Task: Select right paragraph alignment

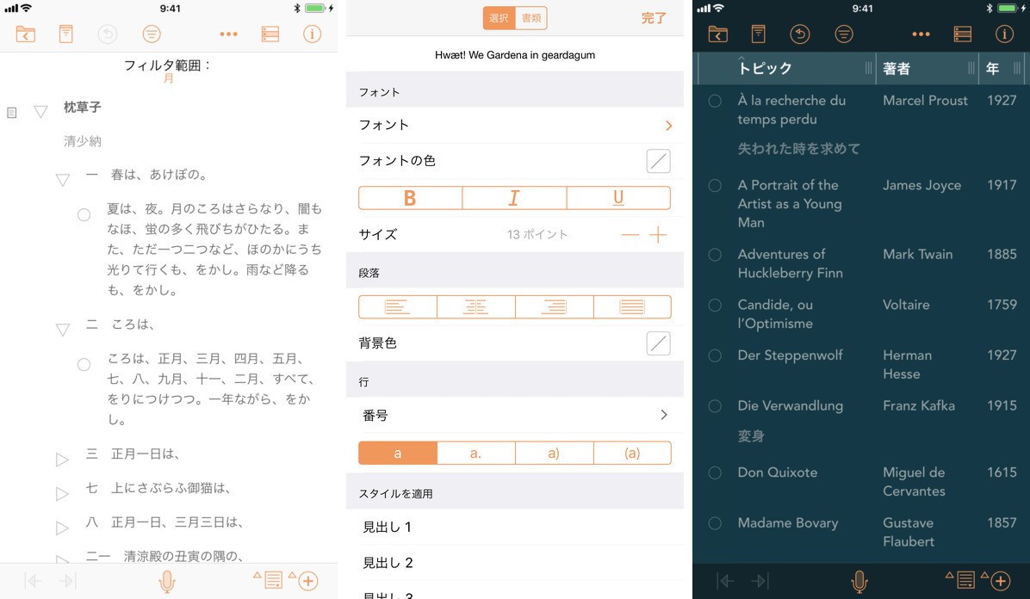Action: pos(554,306)
